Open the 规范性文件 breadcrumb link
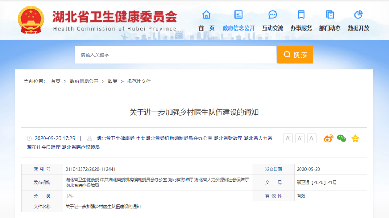 point(139,82)
